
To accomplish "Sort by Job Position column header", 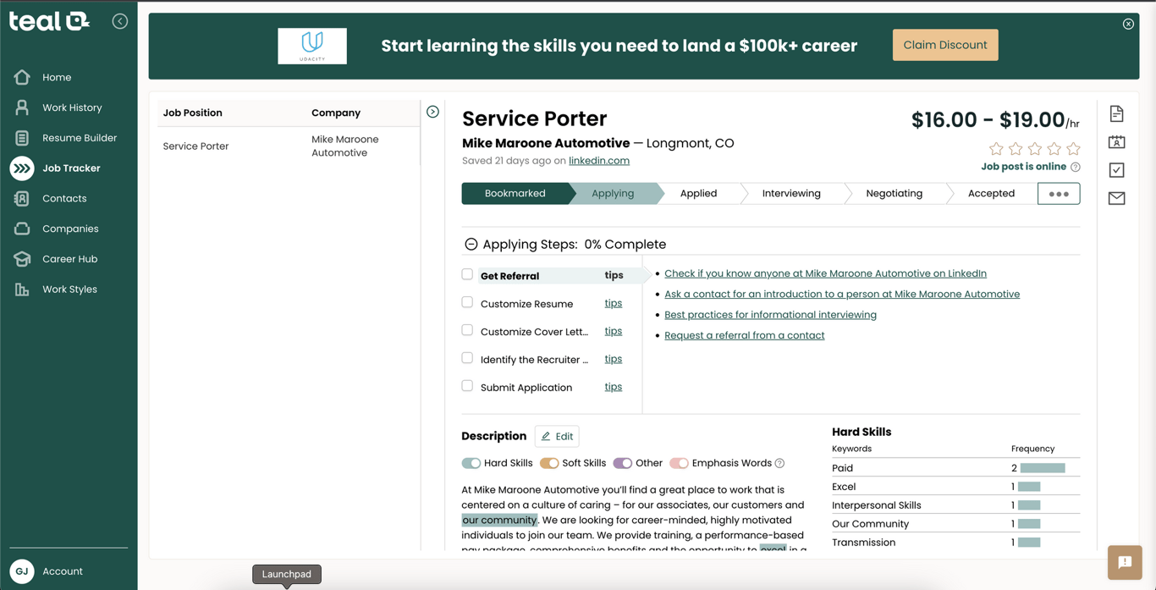I will click(x=192, y=113).
